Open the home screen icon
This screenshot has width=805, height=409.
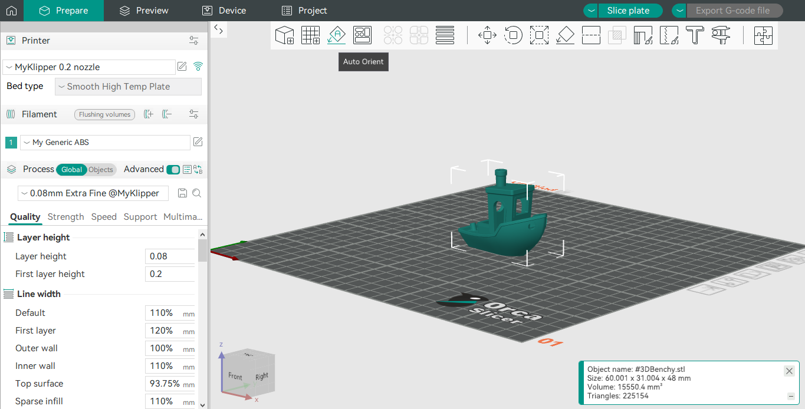click(x=11, y=11)
